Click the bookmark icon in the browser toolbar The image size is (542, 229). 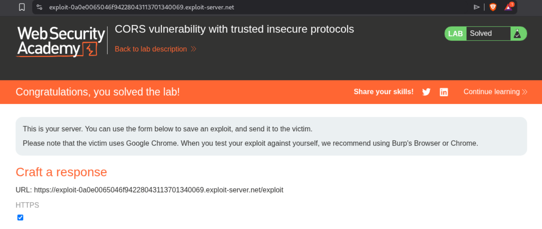click(22, 7)
